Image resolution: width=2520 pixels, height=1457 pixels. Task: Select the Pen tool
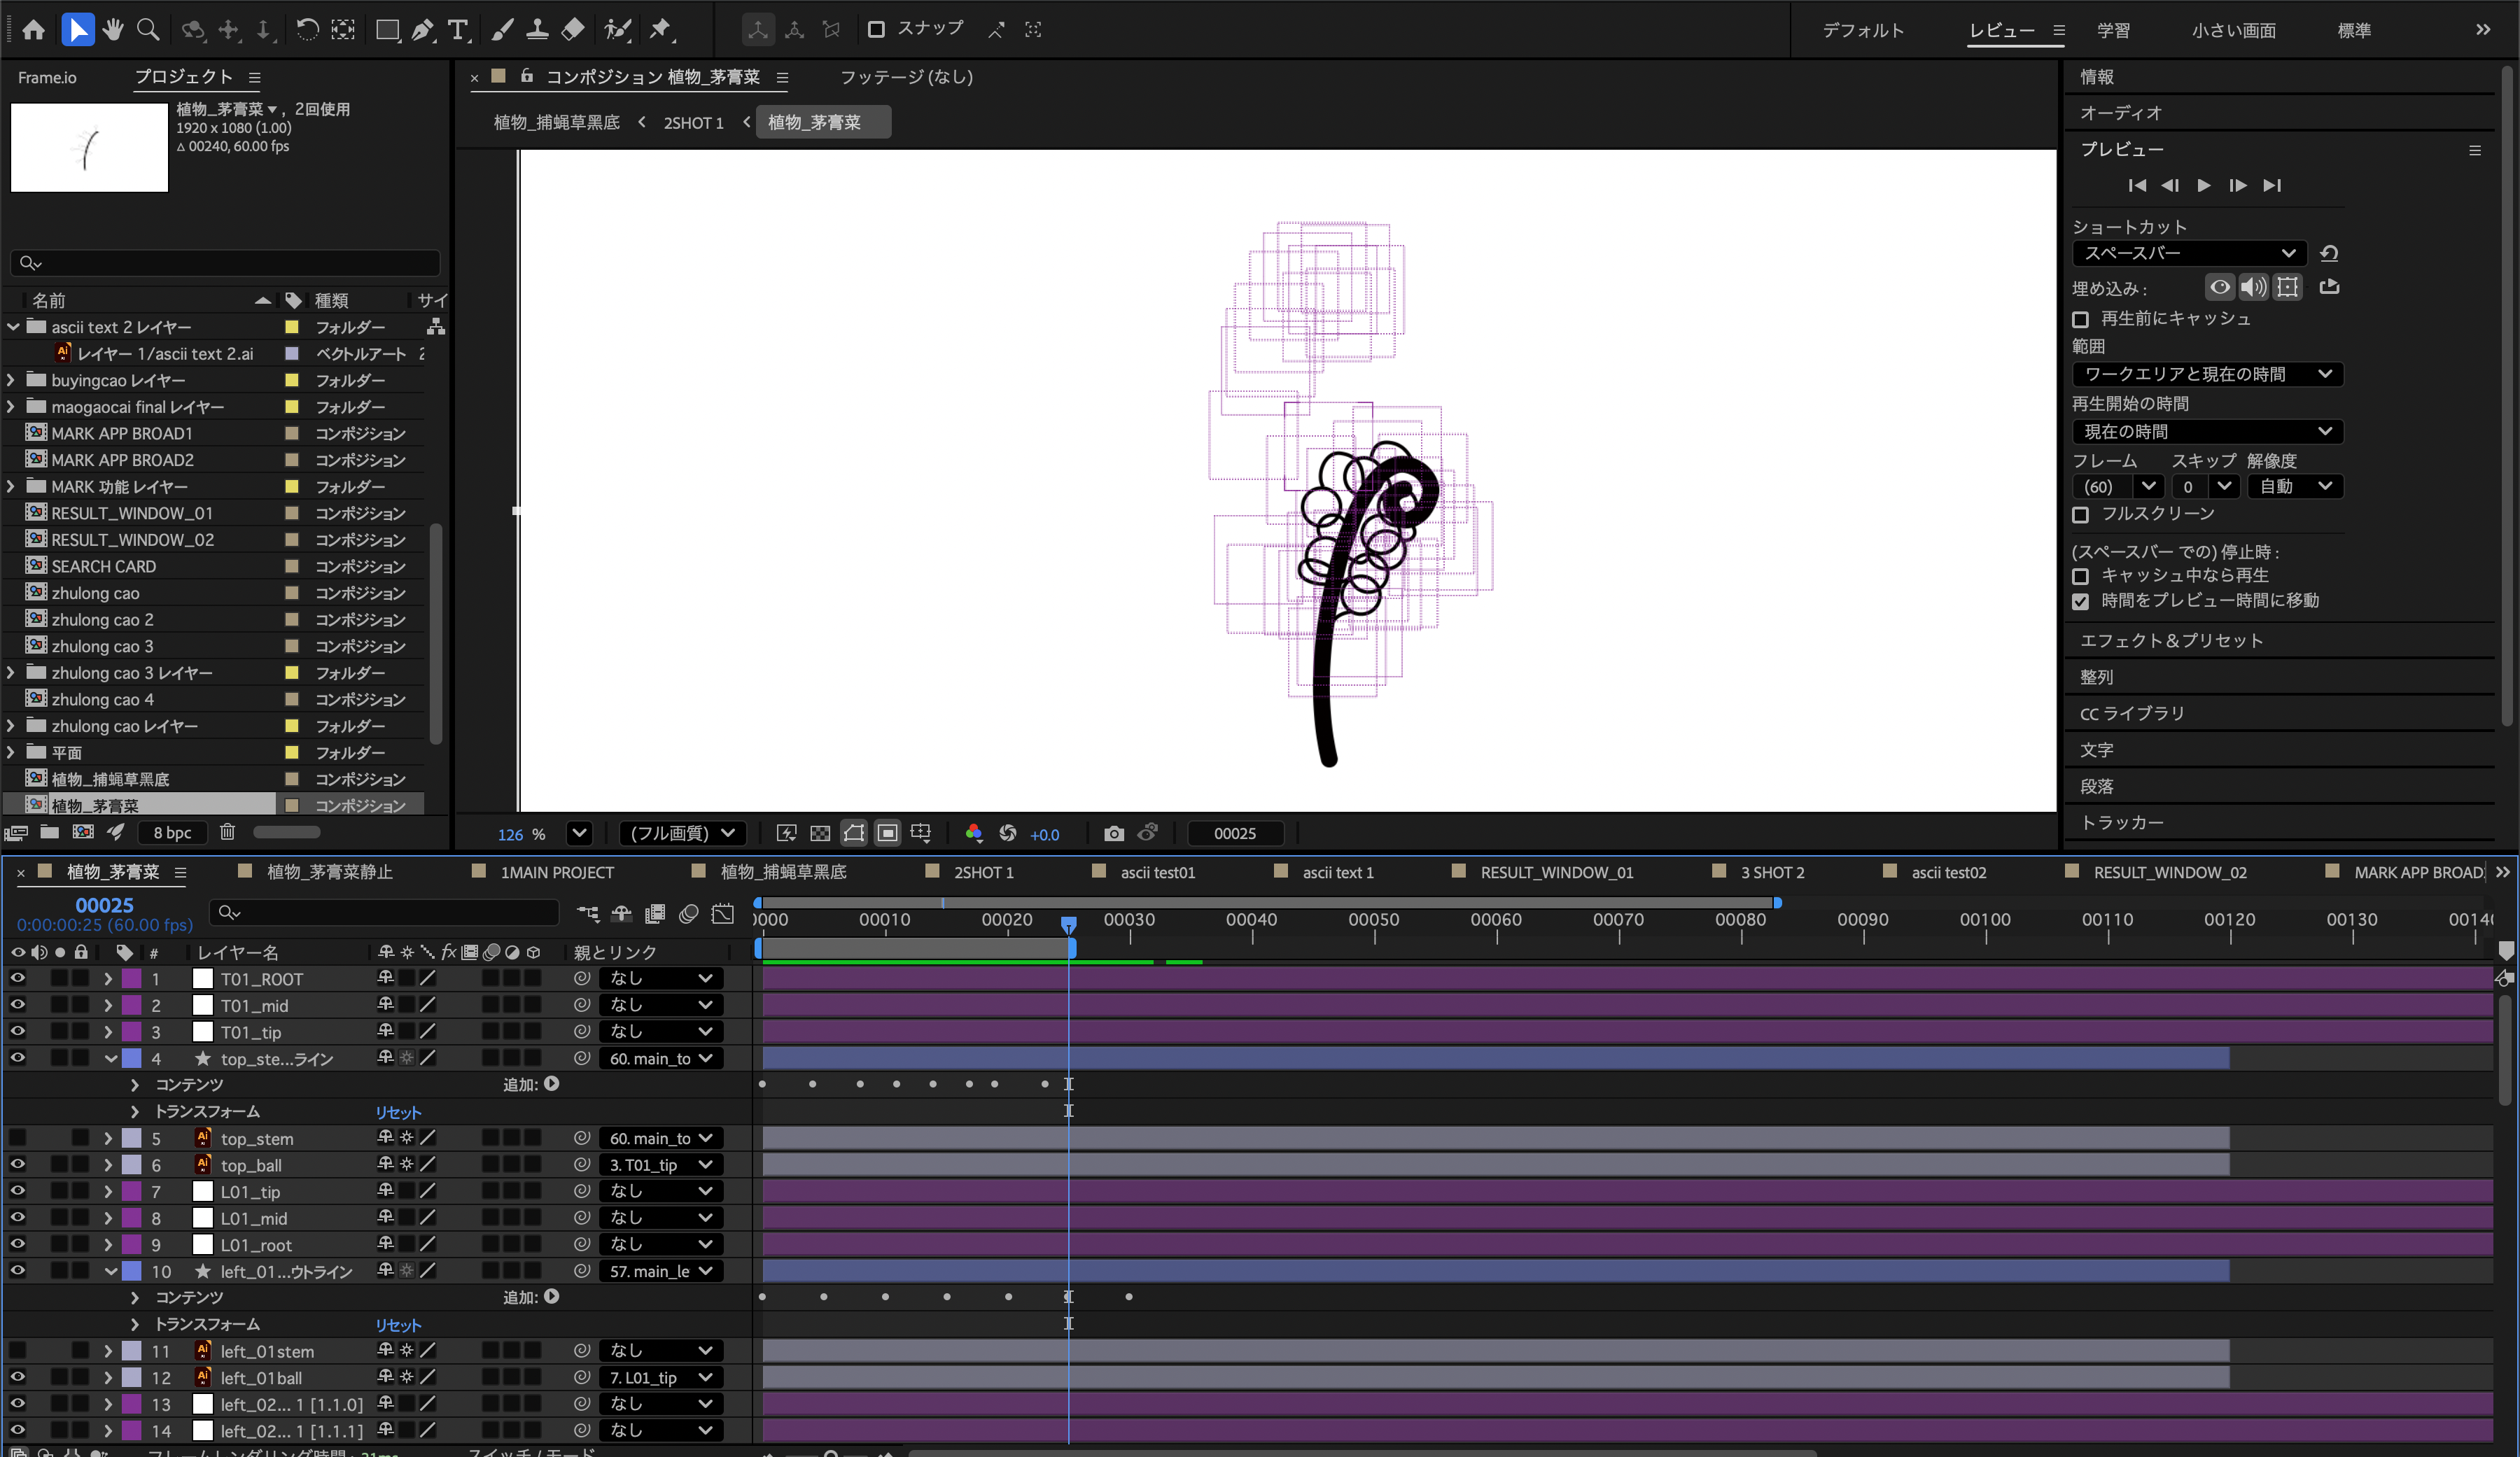pos(423,29)
